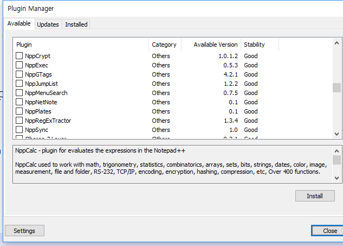Sort list by Plugin column header
The image size is (343, 246).
point(81,45)
